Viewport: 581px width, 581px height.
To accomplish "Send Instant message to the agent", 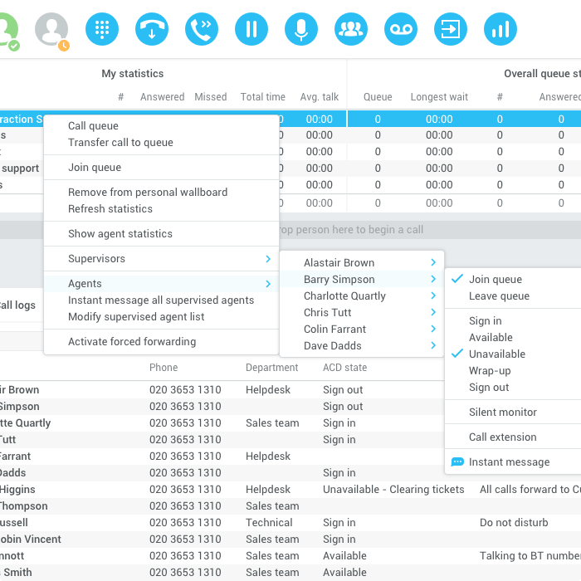I will coord(509,462).
